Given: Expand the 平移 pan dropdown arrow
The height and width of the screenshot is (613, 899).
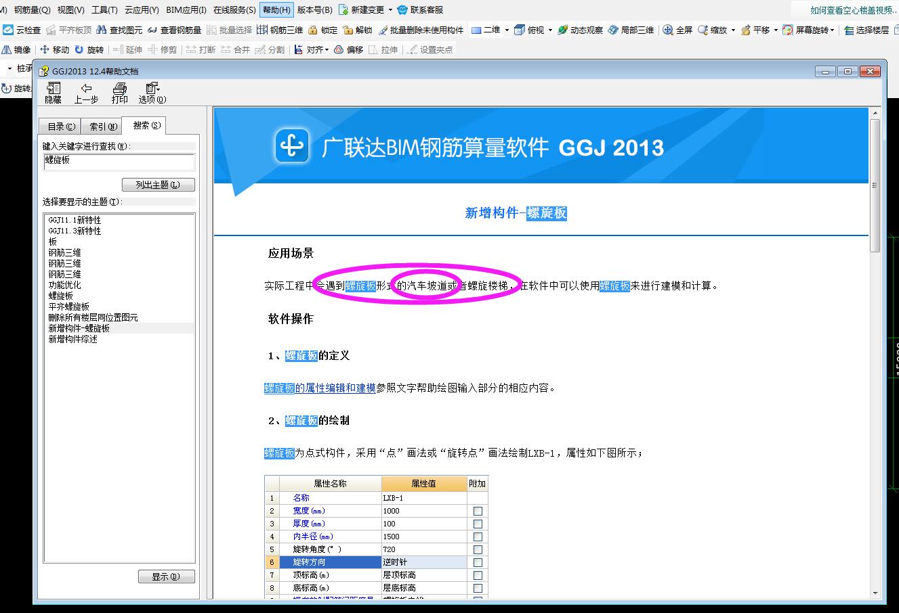Looking at the screenshot, I should (x=776, y=30).
